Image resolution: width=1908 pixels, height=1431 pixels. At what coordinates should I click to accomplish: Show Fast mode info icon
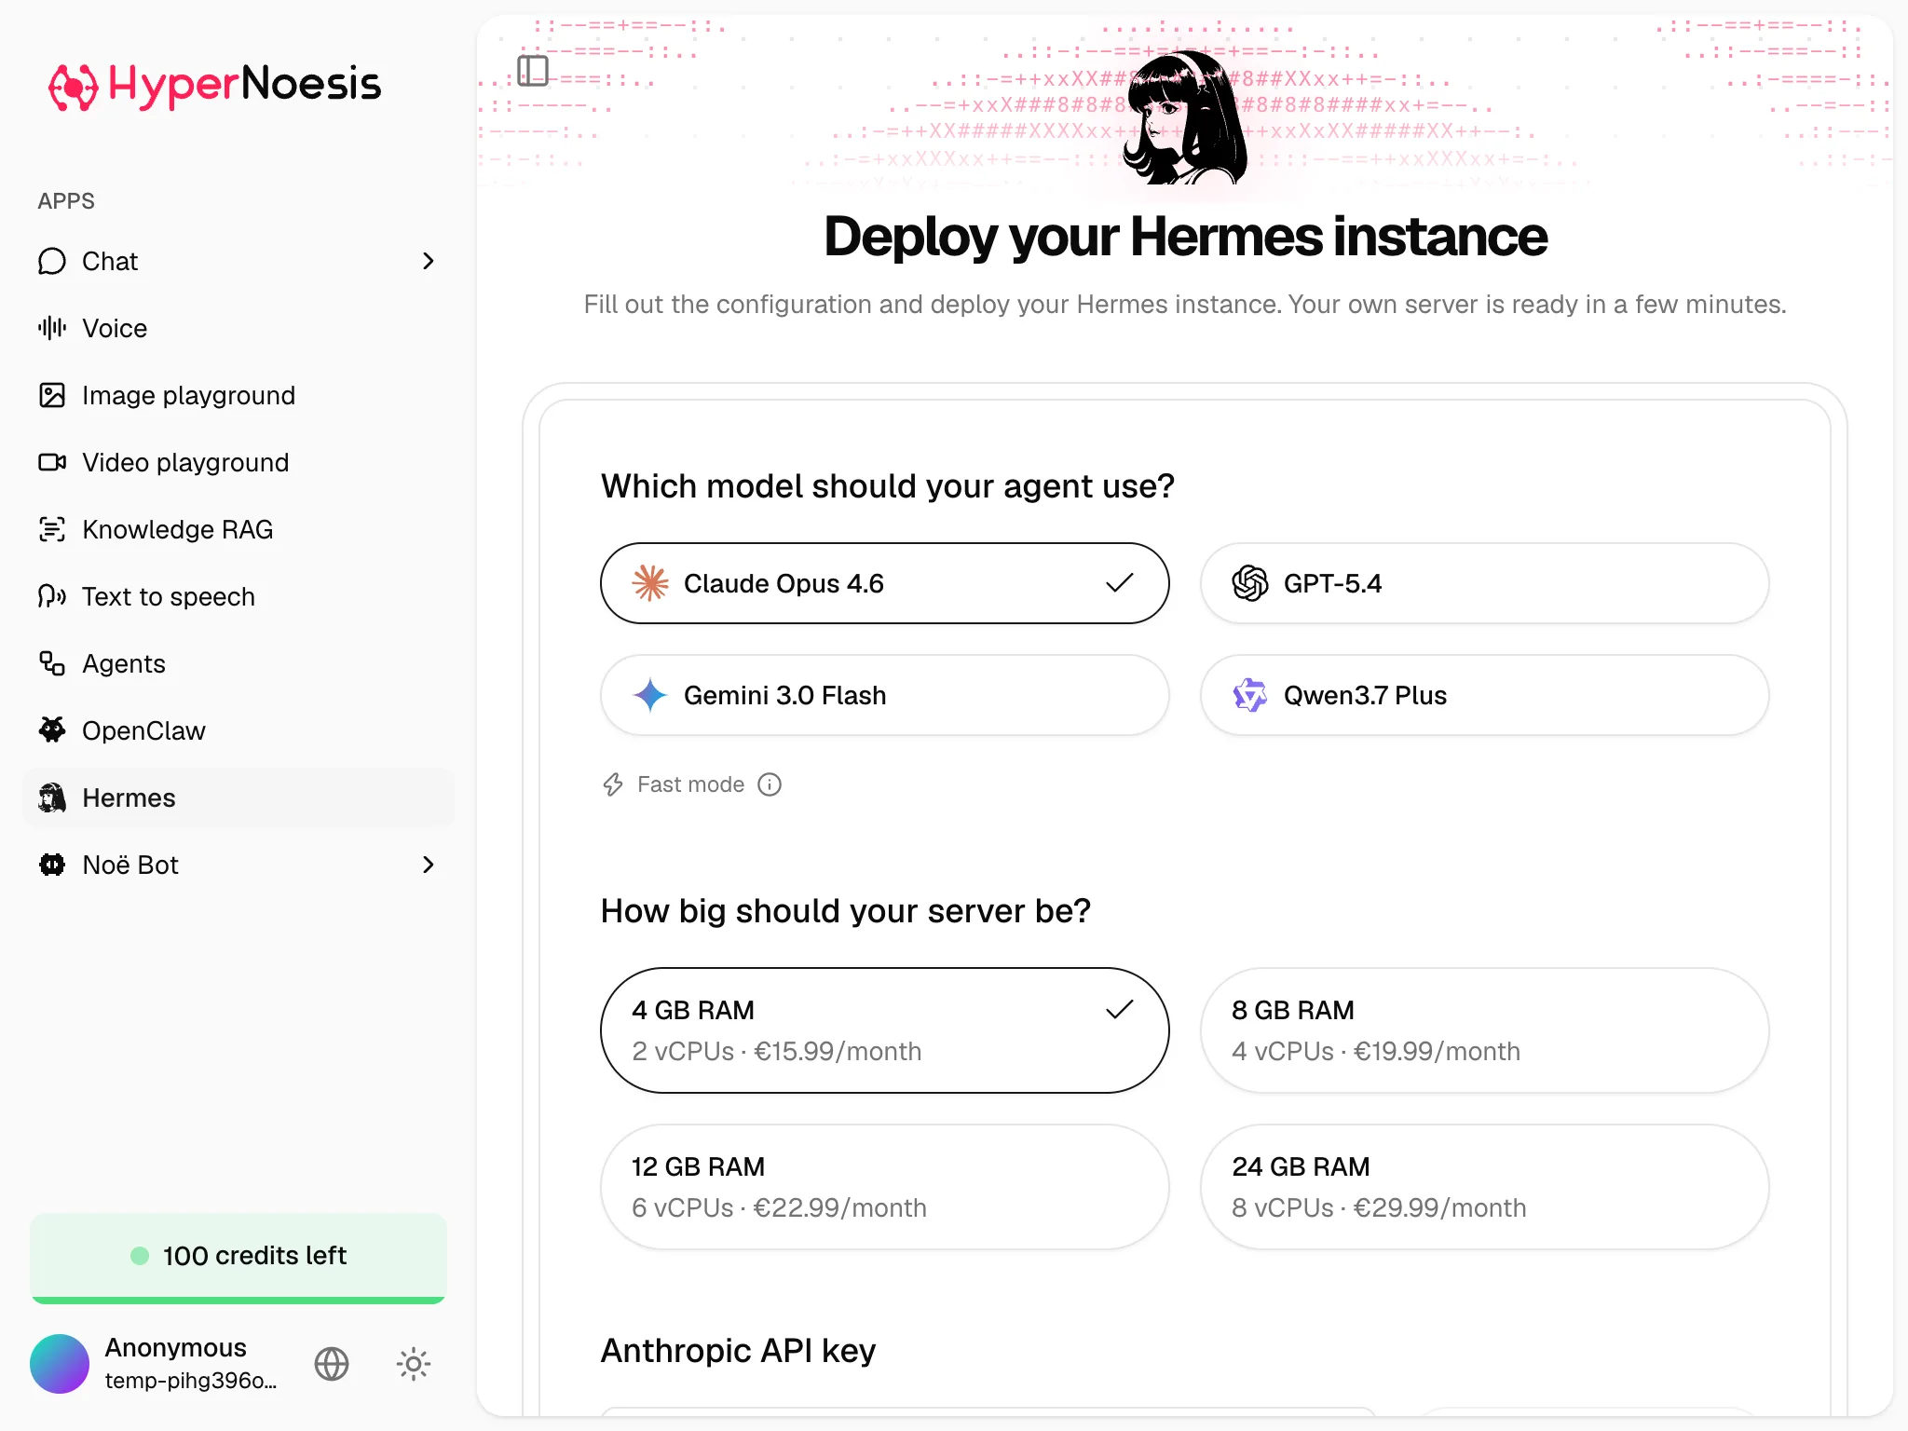(770, 784)
